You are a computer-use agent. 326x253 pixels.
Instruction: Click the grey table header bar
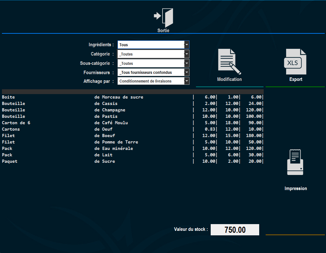click(133, 92)
